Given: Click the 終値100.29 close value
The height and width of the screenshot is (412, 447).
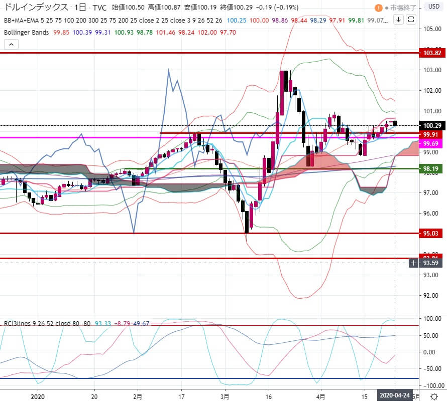Looking at the screenshot, I should pyautogui.click(x=237, y=8).
